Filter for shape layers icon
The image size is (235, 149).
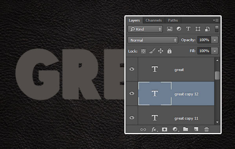[x=198, y=29]
